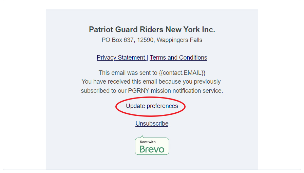
Task: Click the word PGRNY in the paragraph
Action: tap(139, 91)
